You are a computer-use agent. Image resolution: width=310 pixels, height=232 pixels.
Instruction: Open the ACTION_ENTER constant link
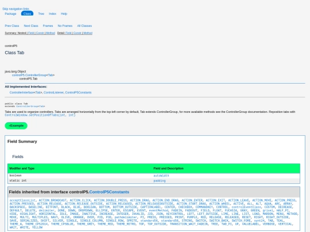[192, 200]
